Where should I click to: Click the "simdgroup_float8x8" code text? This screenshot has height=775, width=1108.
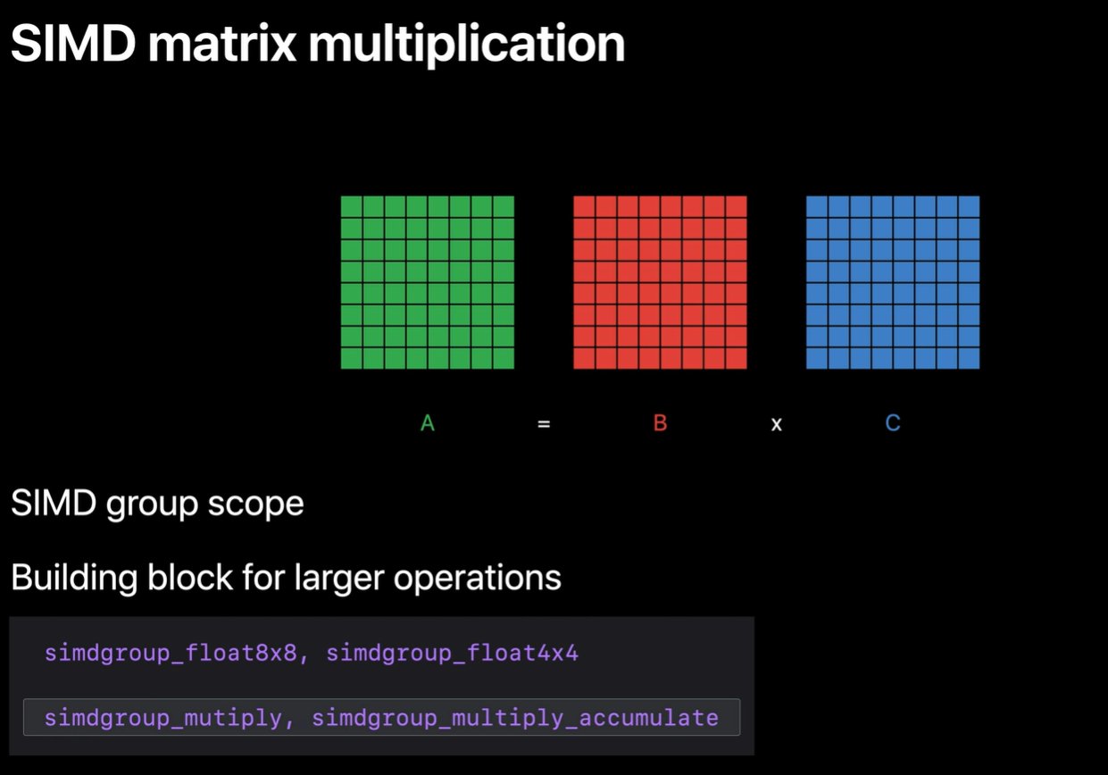point(170,654)
